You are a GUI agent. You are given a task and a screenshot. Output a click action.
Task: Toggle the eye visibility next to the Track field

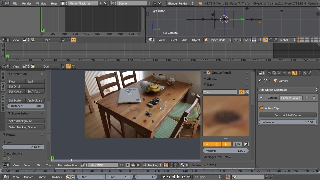(x=241, y=92)
